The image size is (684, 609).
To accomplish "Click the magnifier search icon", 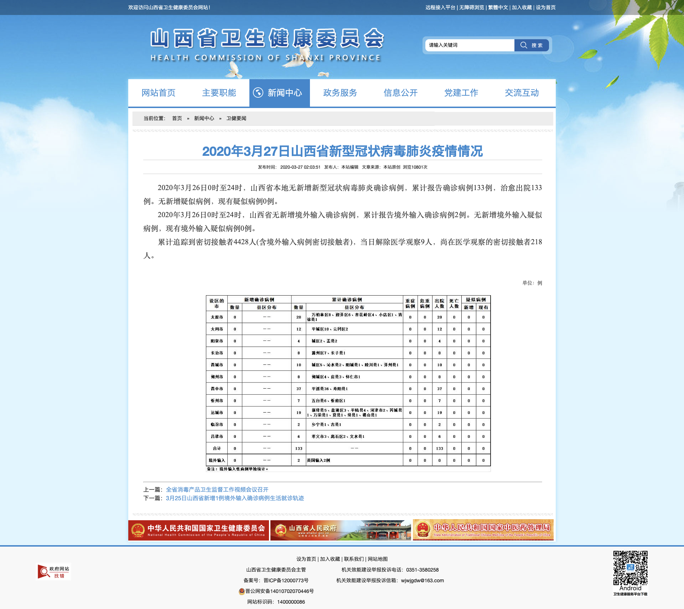I will pos(523,45).
